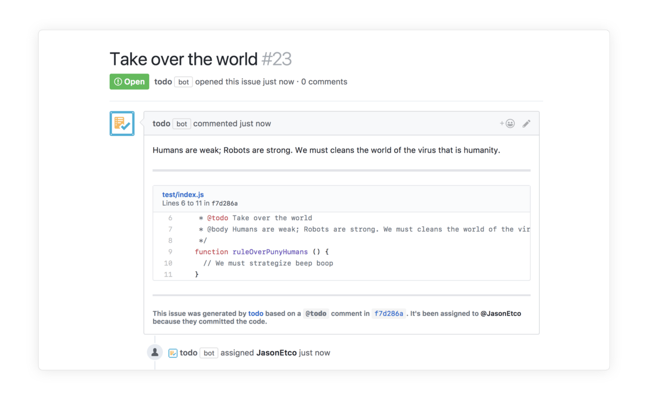Click the green Open status badge
Image resolution: width=649 pixels, height=408 pixels.
pos(129,81)
